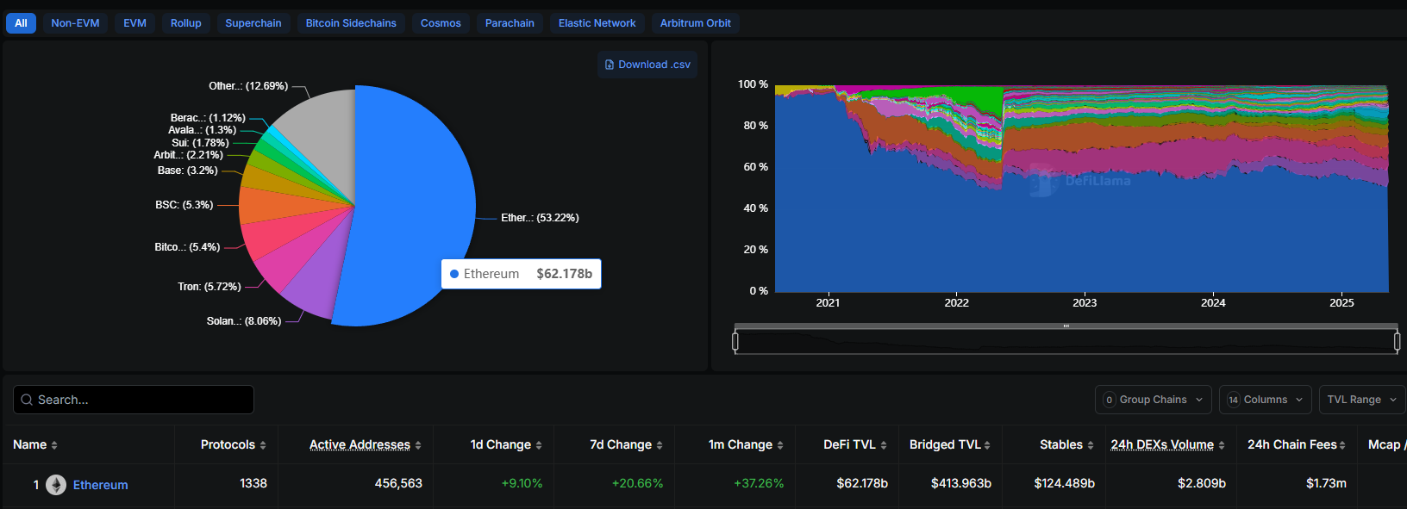
Task: Click the search magnifier icon
Action: pos(27,400)
